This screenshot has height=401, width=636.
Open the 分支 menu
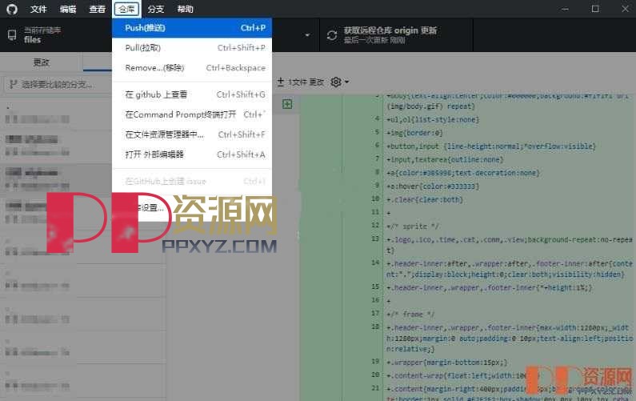coord(156,9)
